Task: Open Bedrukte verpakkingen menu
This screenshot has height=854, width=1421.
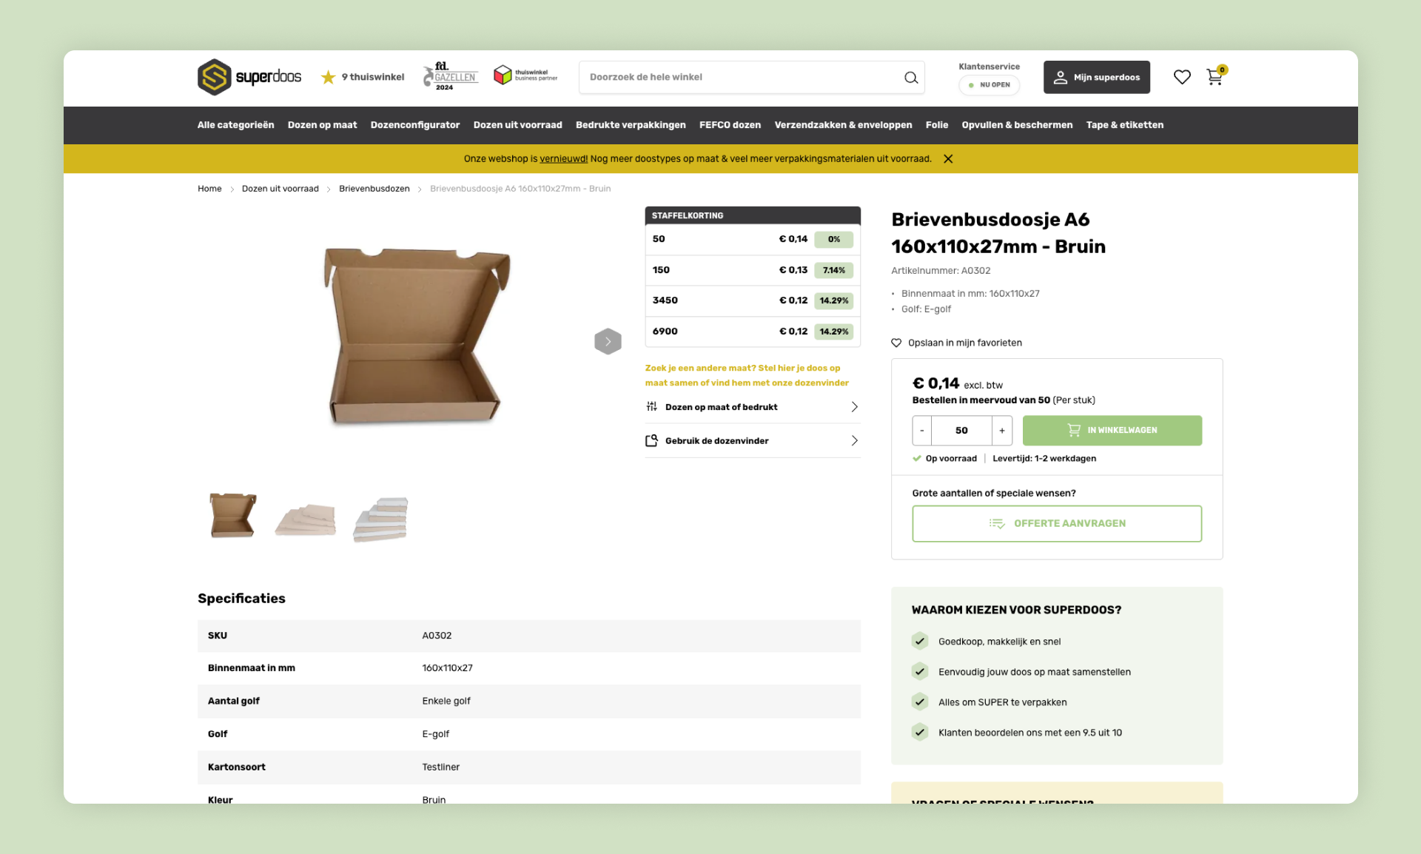Action: pyautogui.click(x=631, y=125)
